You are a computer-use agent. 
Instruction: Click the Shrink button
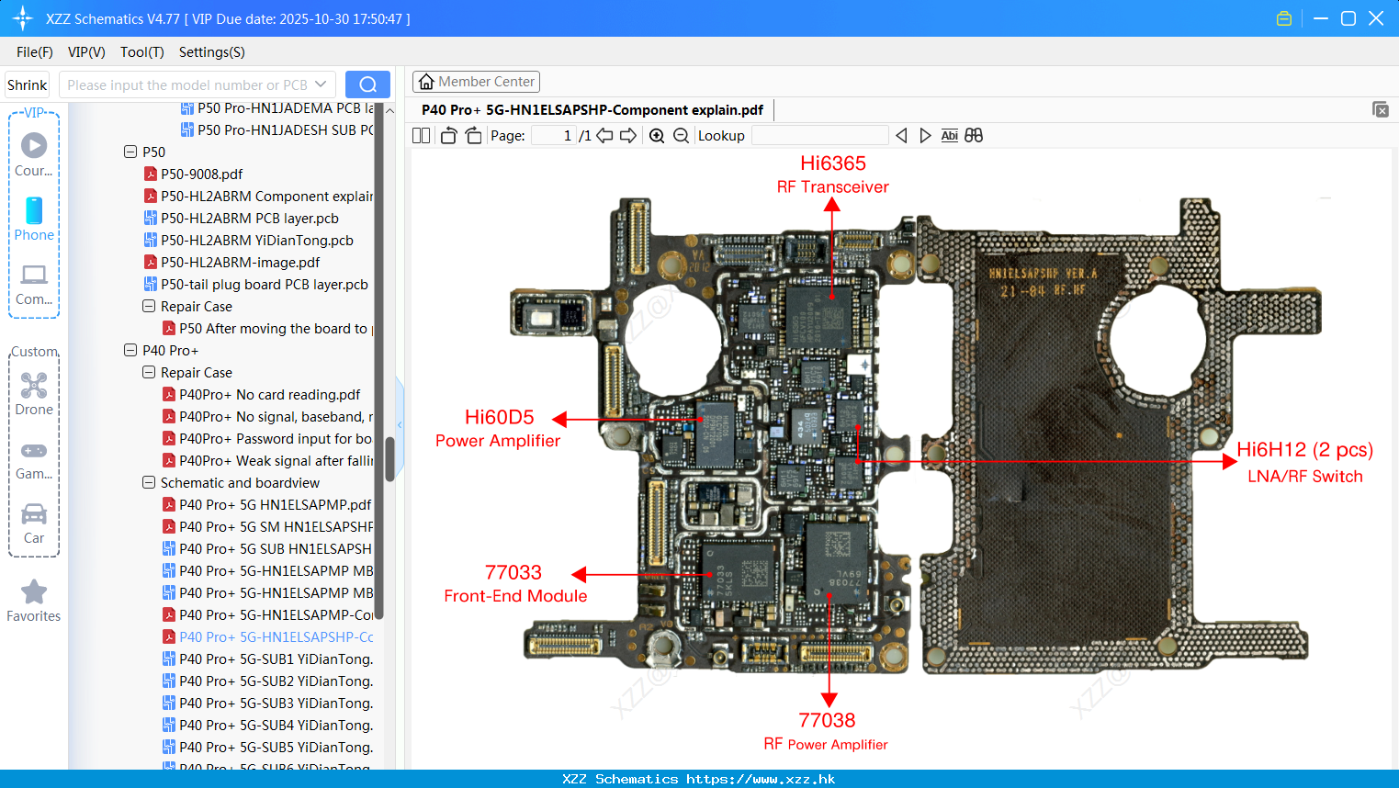point(28,84)
